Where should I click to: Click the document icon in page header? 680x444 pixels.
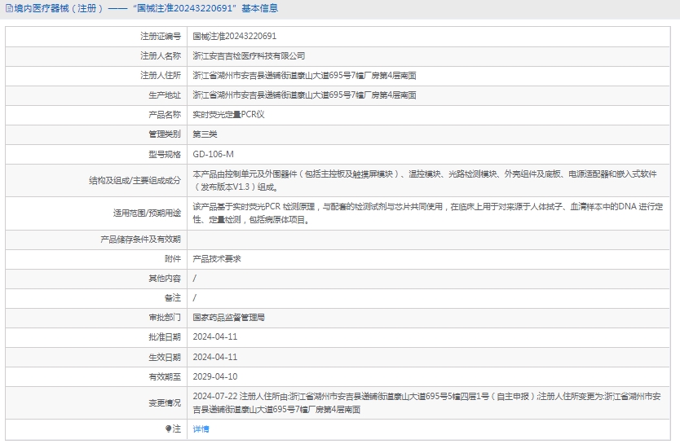(x=8, y=9)
